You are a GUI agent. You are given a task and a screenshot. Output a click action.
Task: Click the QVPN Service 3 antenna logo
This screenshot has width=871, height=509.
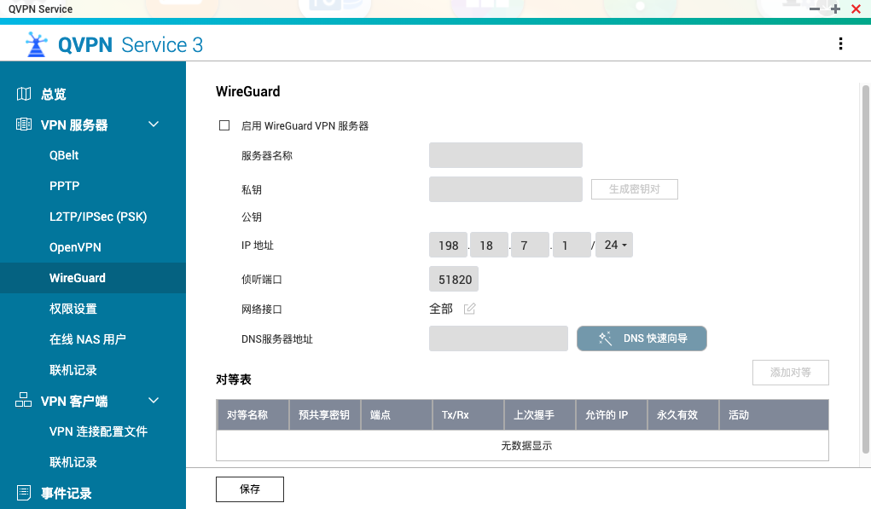tap(37, 43)
